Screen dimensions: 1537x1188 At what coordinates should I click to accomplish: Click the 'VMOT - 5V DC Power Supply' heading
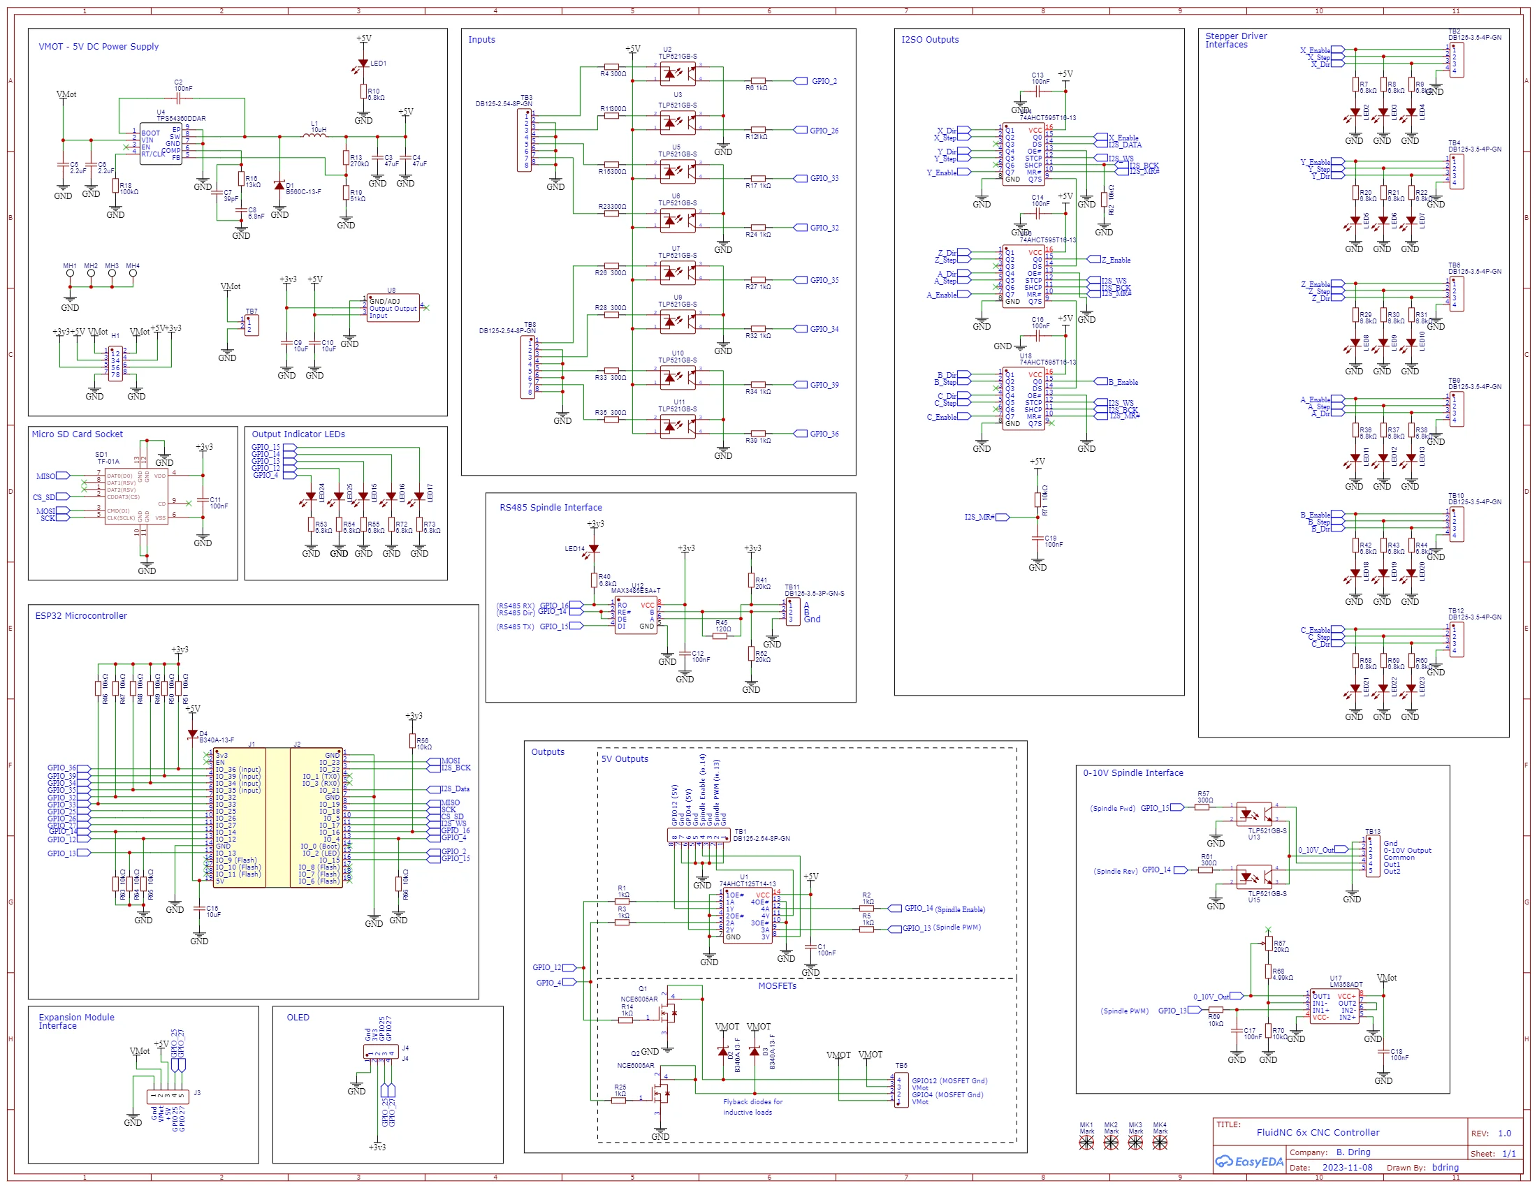coord(99,46)
